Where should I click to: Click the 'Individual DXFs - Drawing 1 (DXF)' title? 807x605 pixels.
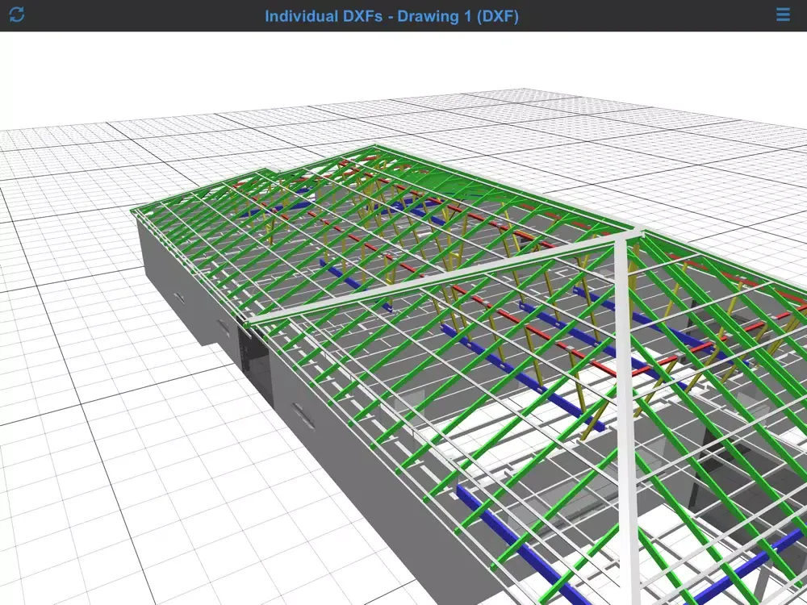click(391, 16)
